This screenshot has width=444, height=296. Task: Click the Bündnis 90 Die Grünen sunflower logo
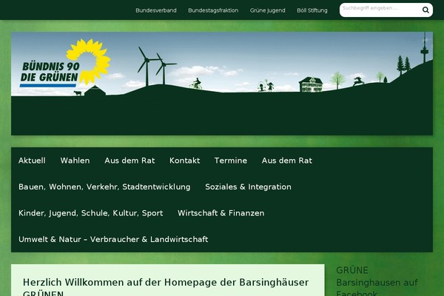pos(65,63)
